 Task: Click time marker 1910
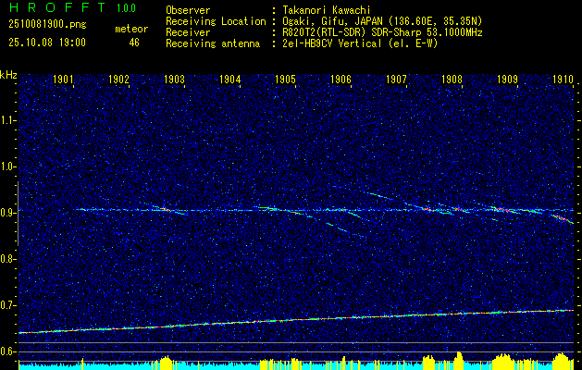[563, 79]
